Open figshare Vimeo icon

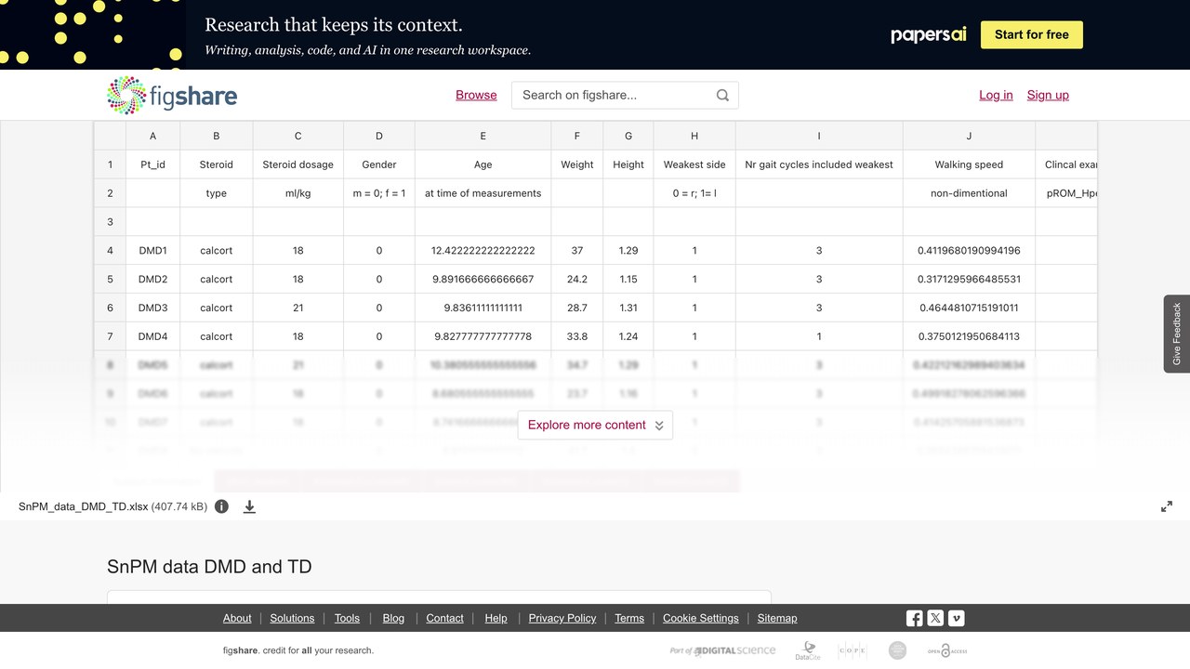point(956,618)
